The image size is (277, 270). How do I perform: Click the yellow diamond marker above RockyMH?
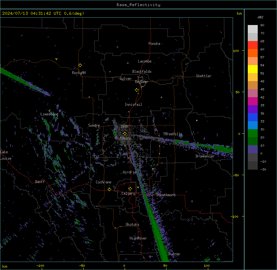coord(80,65)
